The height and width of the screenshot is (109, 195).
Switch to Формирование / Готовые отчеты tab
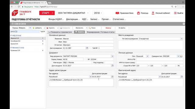pyautogui.click(x=101, y=32)
